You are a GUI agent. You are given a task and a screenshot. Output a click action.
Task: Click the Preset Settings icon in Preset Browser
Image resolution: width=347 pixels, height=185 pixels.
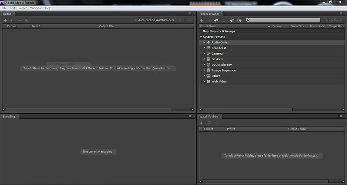point(223,20)
